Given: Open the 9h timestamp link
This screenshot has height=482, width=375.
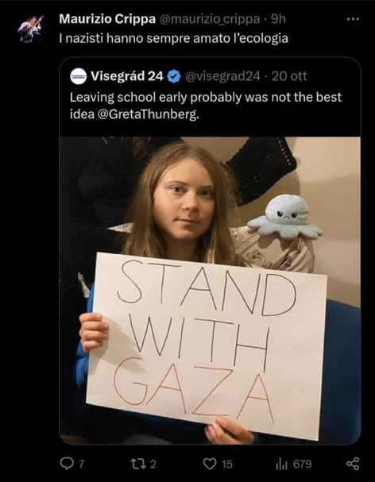Looking at the screenshot, I should (x=279, y=19).
